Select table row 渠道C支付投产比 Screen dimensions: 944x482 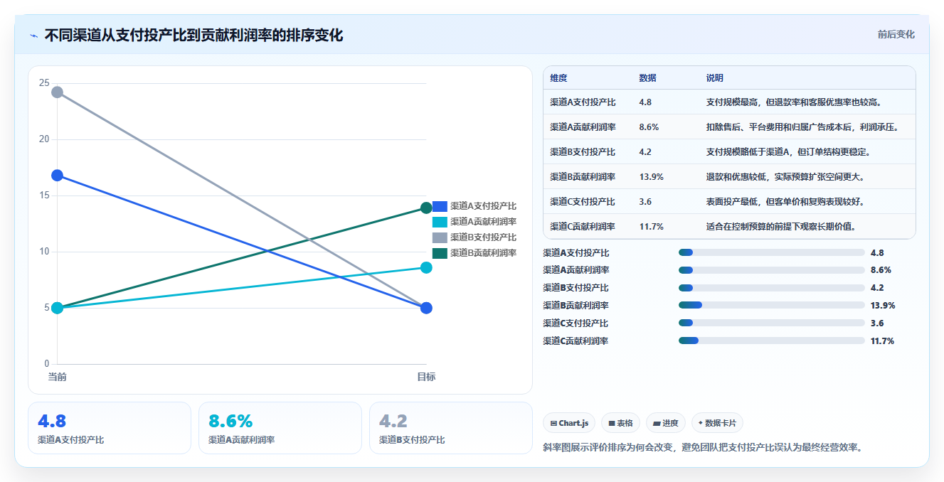729,202
